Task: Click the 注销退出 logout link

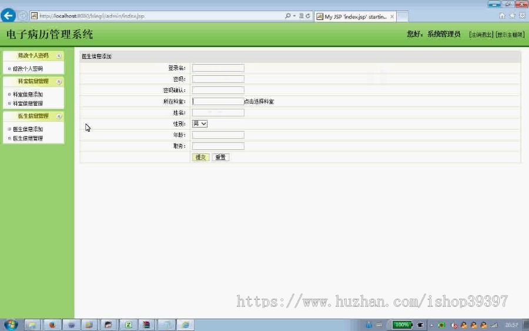Action: (481, 35)
